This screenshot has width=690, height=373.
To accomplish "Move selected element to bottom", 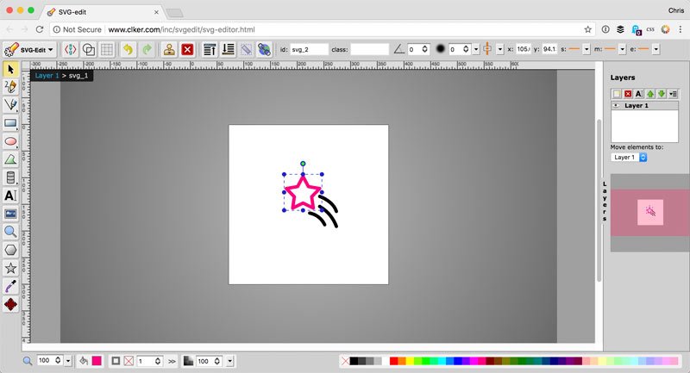I will point(228,50).
